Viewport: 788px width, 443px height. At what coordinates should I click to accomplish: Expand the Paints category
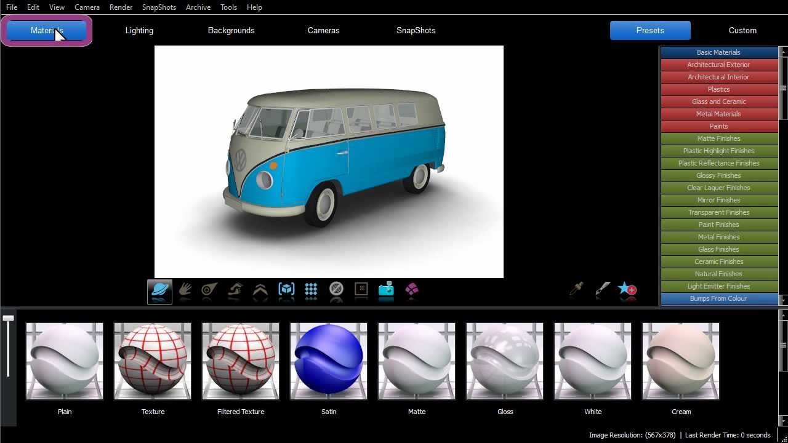(719, 126)
